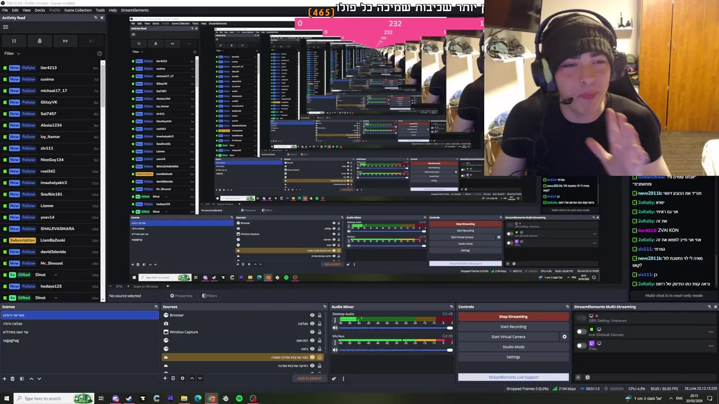Screen dimensions: 719x404
Task: Open Desktop Audio three-dot options menu
Action: [335, 320]
